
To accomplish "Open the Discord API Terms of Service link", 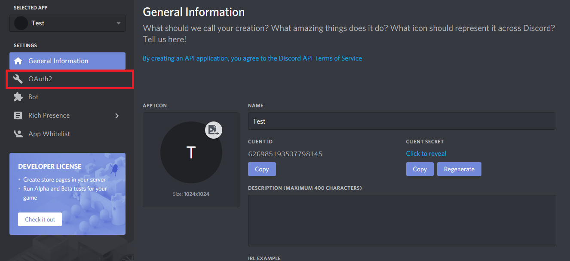I will 252,58.
